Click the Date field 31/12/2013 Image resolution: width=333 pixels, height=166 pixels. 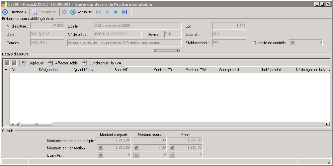[47, 34]
